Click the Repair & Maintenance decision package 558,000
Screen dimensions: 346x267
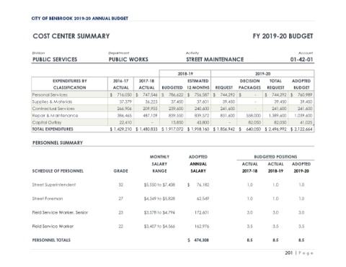(253, 116)
